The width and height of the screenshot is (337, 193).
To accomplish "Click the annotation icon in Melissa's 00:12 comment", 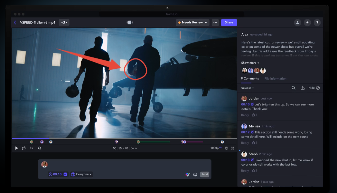I will click(252, 132).
